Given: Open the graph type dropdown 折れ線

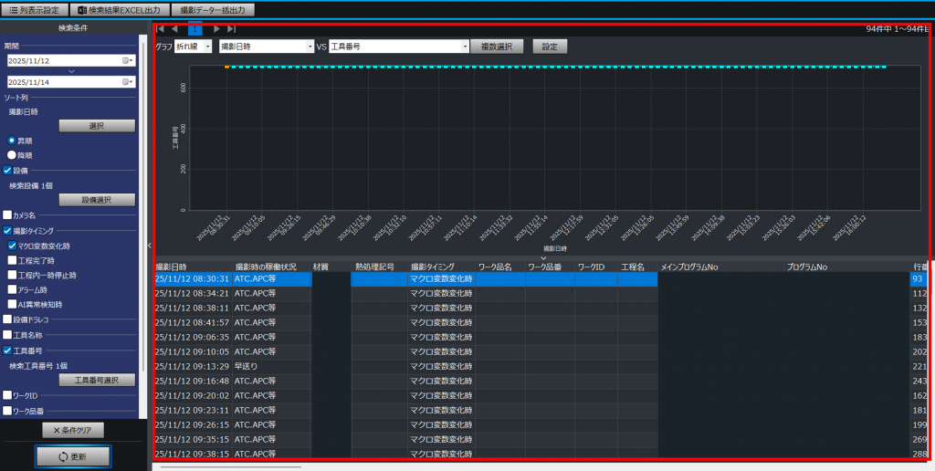Looking at the screenshot, I should [193, 46].
